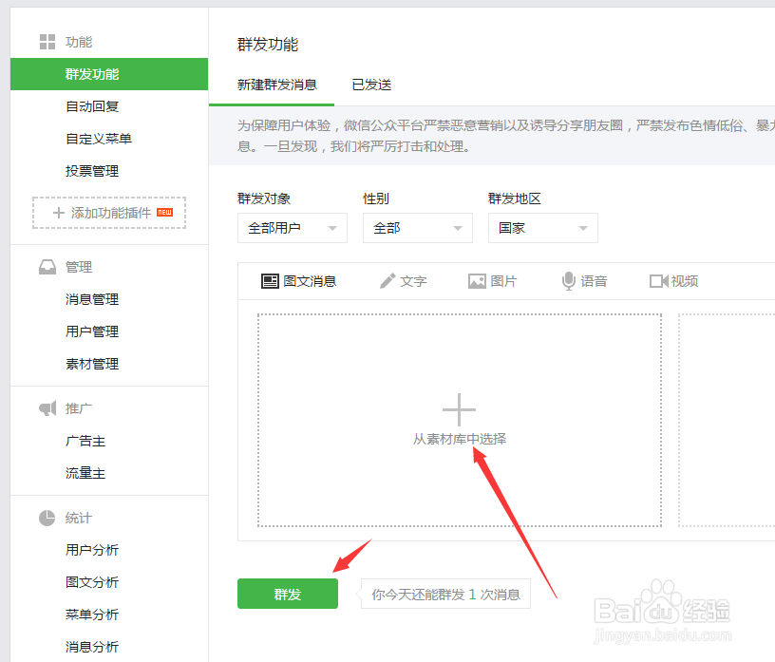
Task: Open 管理 section via its cloud icon
Action: (47, 267)
